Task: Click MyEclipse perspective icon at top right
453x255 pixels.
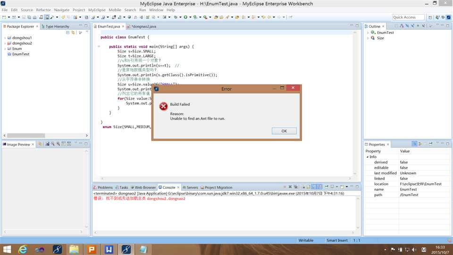Action: pyautogui.click(x=449, y=17)
